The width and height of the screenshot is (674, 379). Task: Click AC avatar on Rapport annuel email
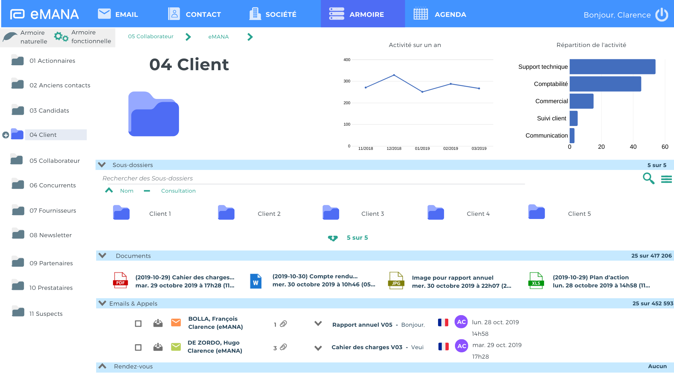pyautogui.click(x=461, y=322)
